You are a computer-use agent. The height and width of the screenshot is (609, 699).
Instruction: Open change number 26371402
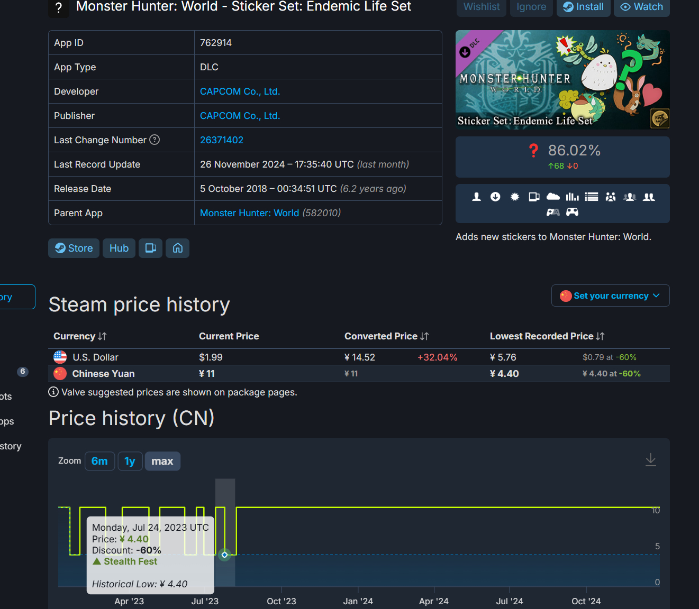(x=222, y=140)
